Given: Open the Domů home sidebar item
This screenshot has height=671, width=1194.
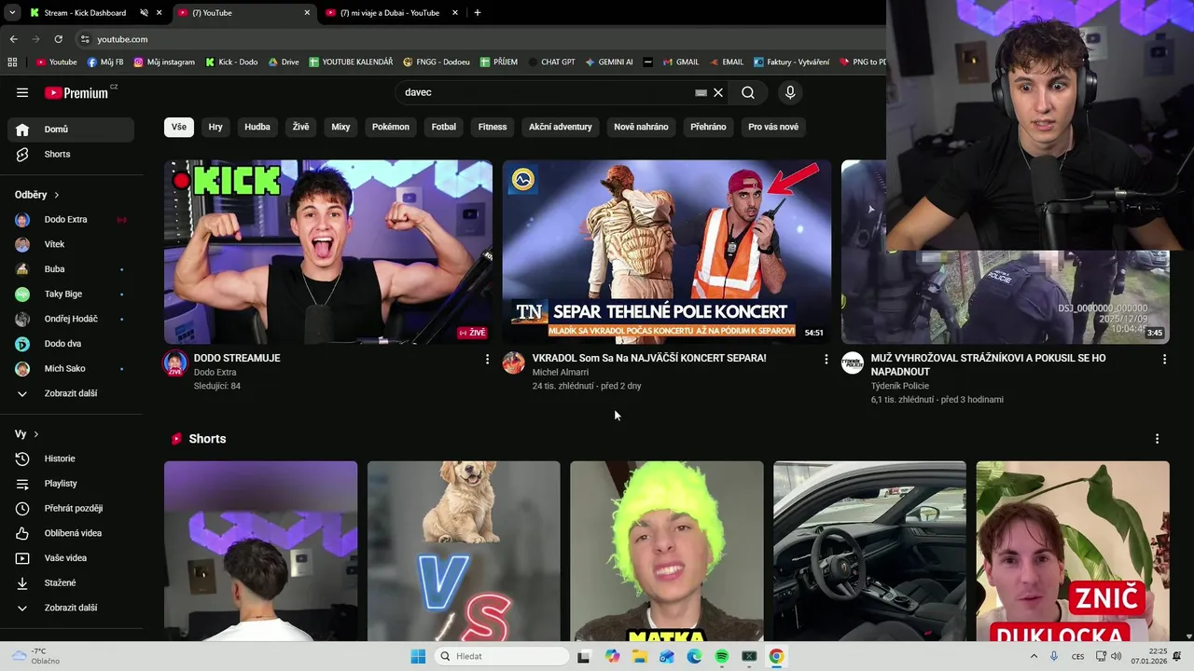Looking at the screenshot, I should click(x=71, y=130).
